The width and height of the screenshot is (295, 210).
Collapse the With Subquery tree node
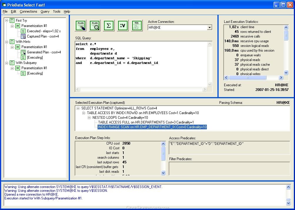click(6, 63)
